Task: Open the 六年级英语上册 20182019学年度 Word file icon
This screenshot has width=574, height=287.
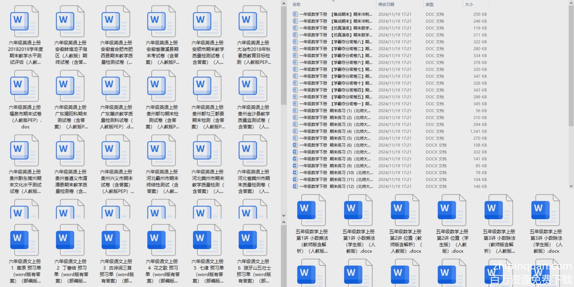Action: point(24,22)
